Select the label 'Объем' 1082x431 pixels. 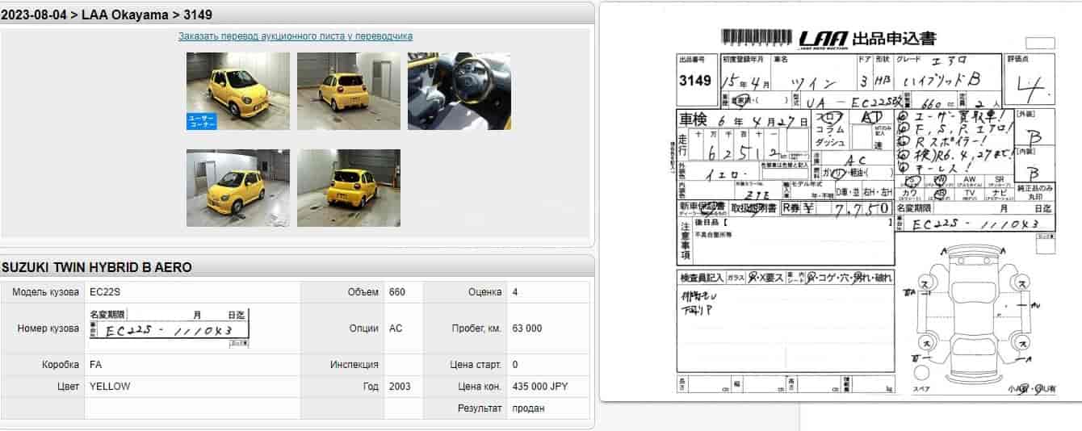(x=363, y=292)
